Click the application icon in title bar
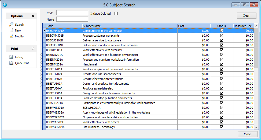The width and height of the screenshot is (261, 140). click(5, 5)
